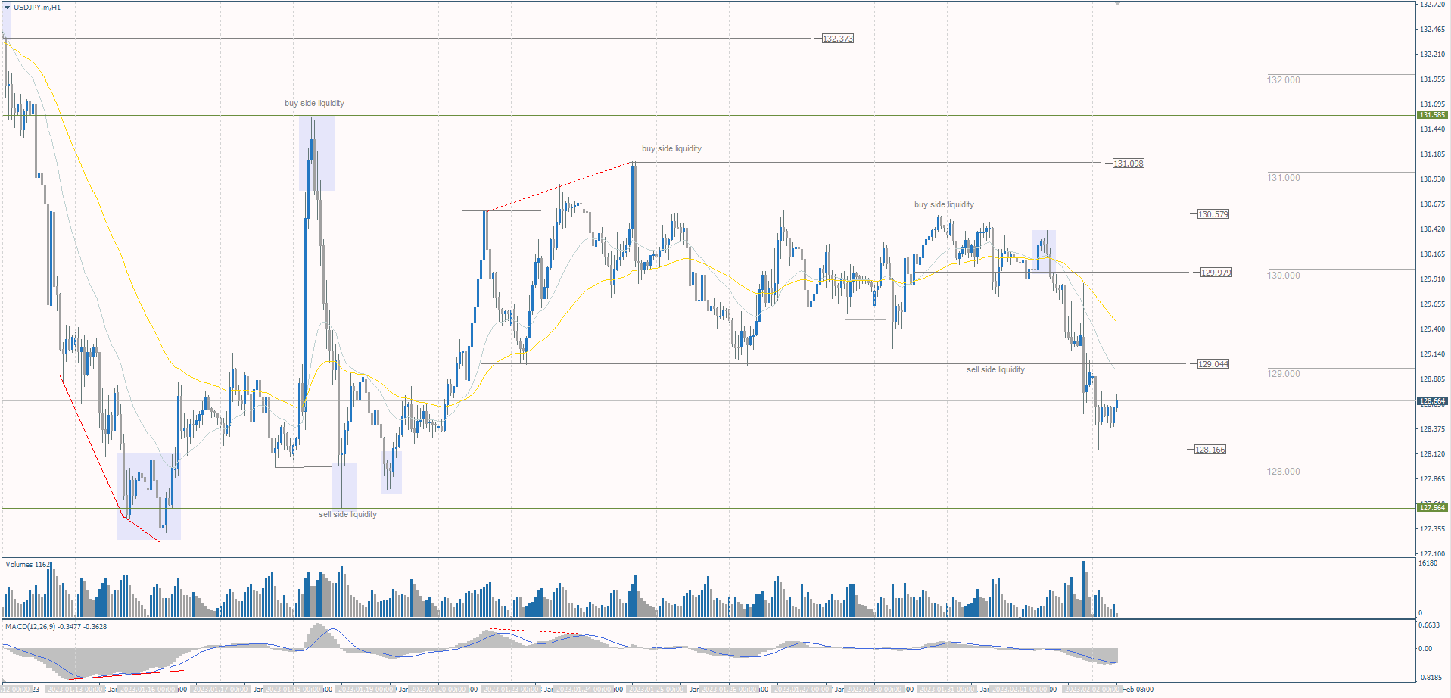The image size is (1451, 698).
Task: Click the 132.720 value on the price axis
Action: pyautogui.click(x=1432, y=5)
